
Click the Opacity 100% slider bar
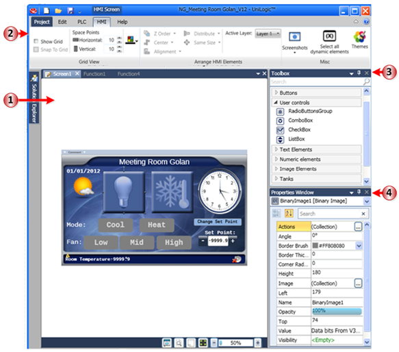point(337,311)
